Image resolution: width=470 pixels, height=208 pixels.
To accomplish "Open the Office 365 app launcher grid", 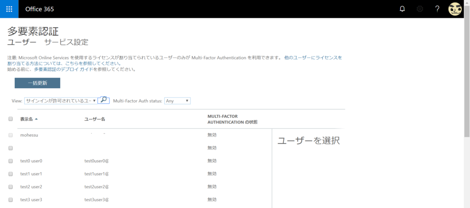I will point(9,9).
